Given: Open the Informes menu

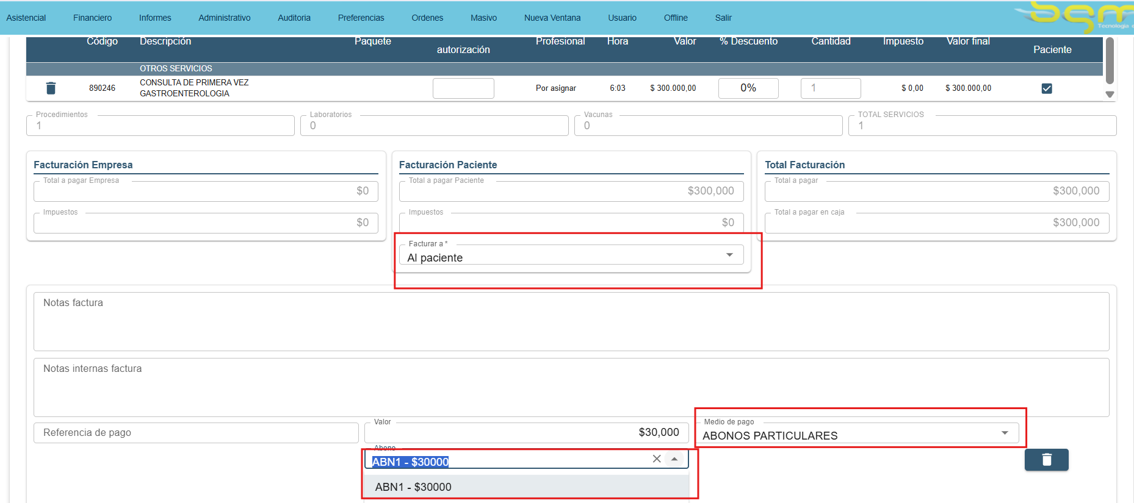Looking at the screenshot, I should pos(155,18).
